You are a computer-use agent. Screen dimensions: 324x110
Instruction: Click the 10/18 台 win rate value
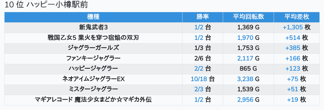click(x=202, y=79)
